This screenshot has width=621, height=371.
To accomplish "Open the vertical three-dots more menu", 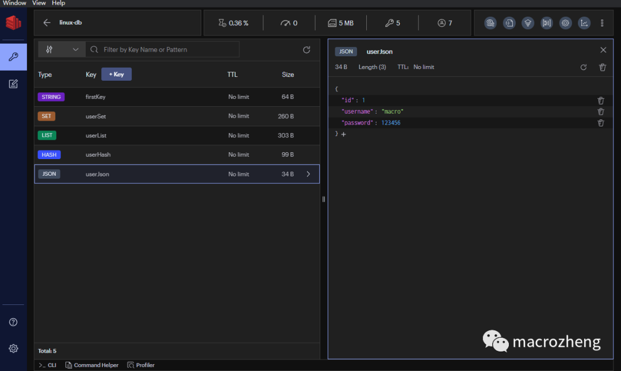I will point(602,23).
